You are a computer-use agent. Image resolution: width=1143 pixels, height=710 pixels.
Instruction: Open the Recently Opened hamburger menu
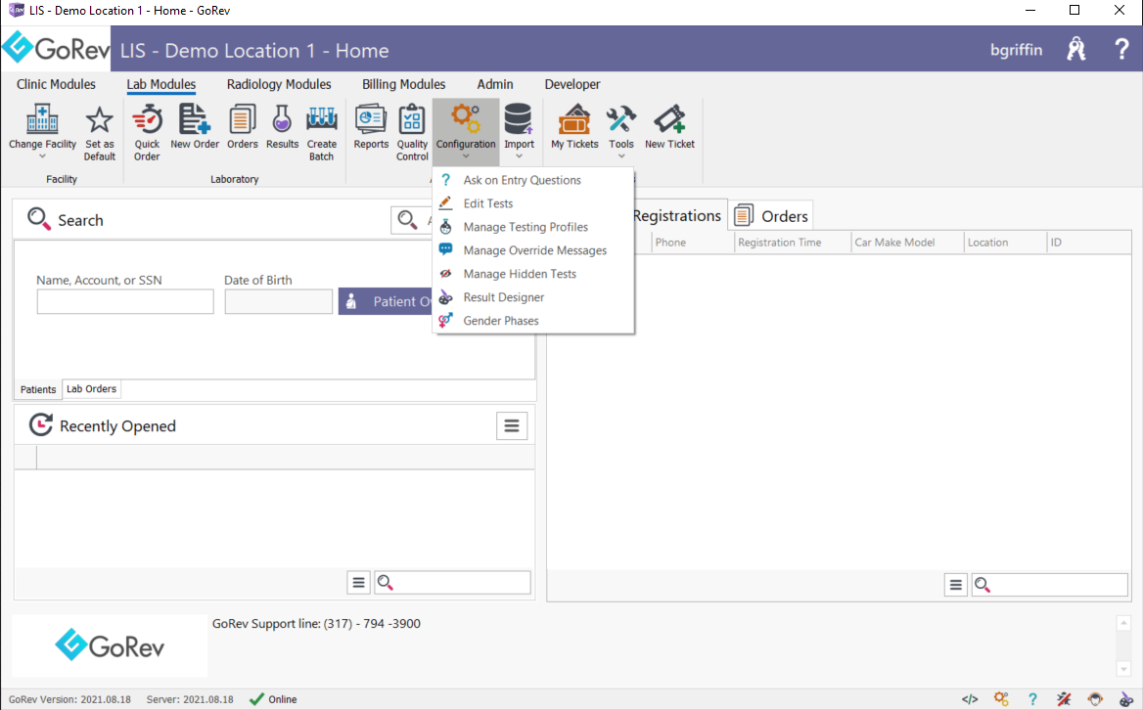click(x=512, y=426)
